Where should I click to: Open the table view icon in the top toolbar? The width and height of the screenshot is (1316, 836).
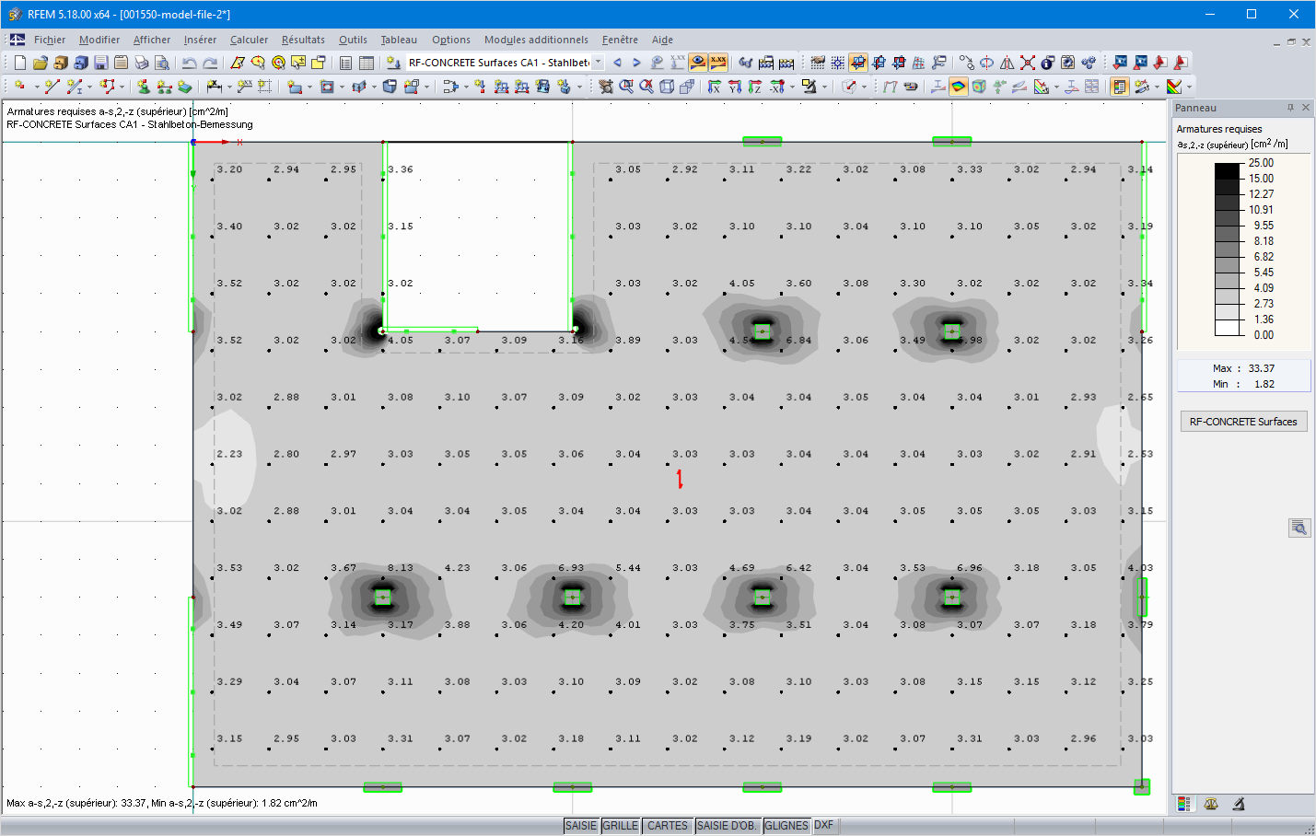click(366, 63)
